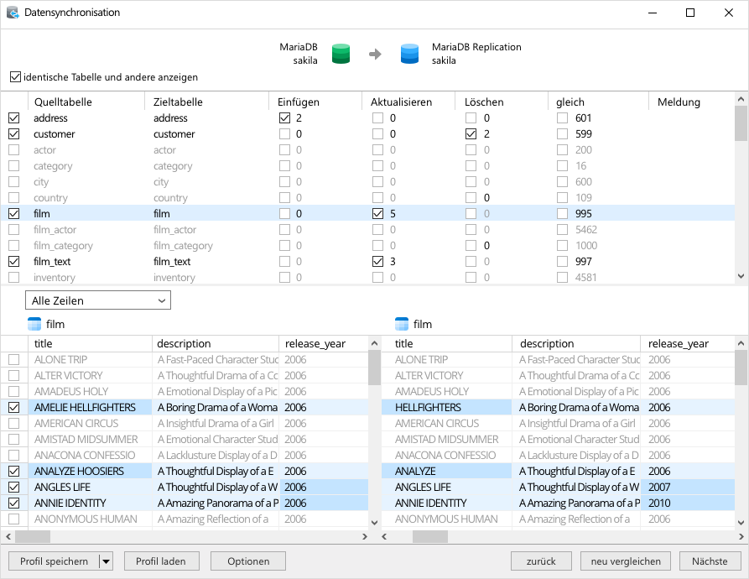Click the Datensynchronisation app icon in the title bar
Image resolution: width=749 pixels, height=579 pixels.
pyautogui.click(x=13, y=13)
